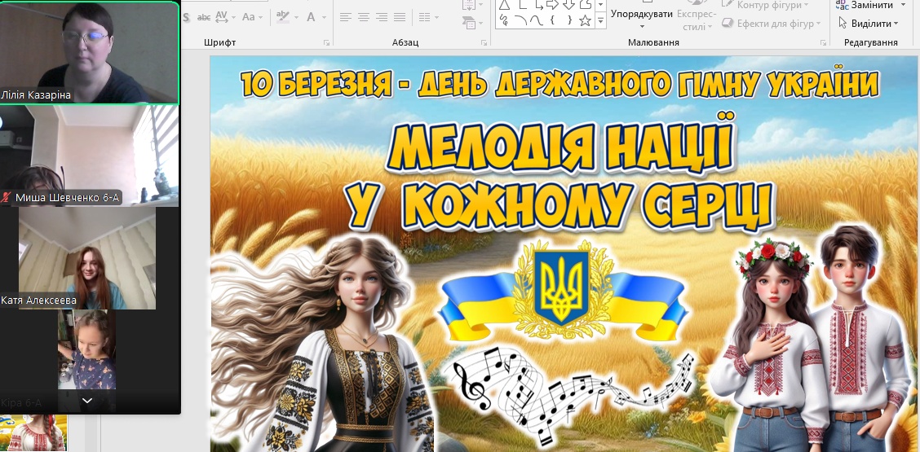Apply text shadow formatting

(187, 17)
